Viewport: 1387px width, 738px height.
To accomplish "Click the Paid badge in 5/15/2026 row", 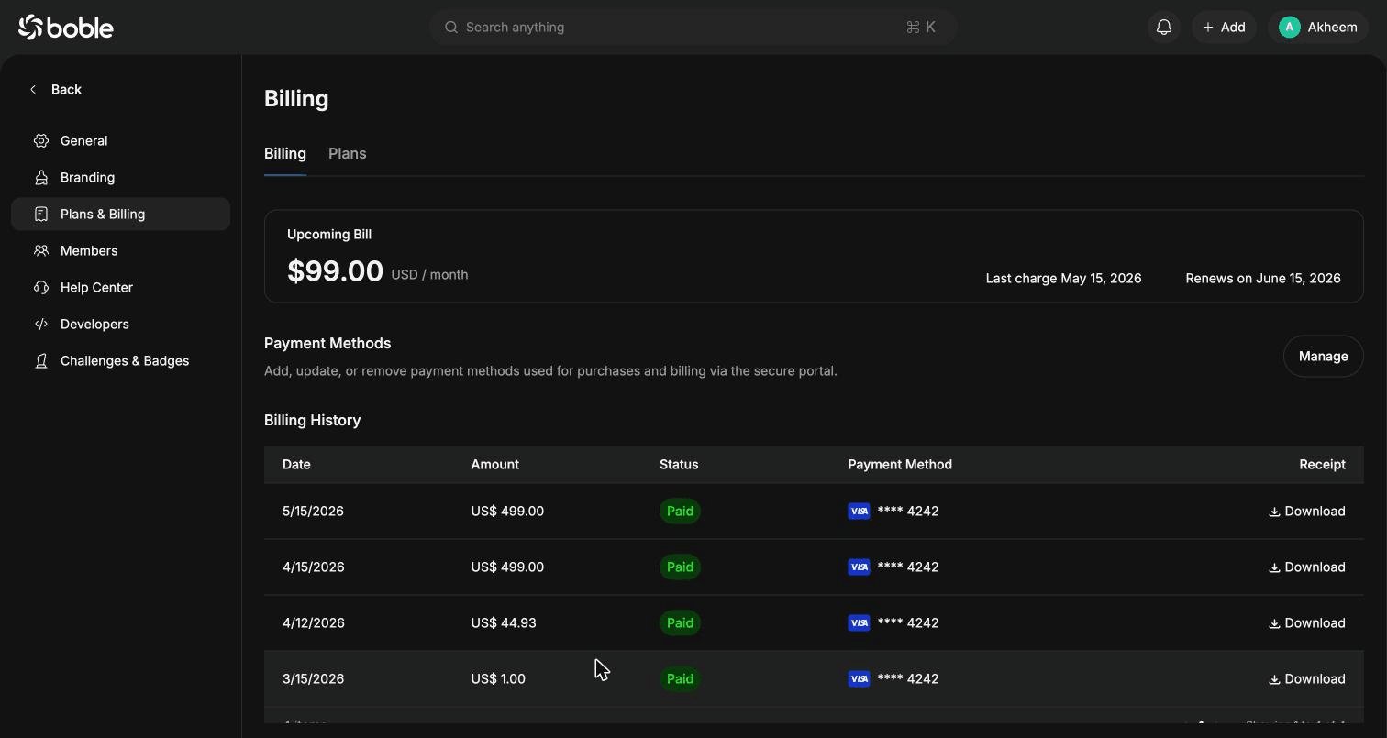I will pos(680,512).
